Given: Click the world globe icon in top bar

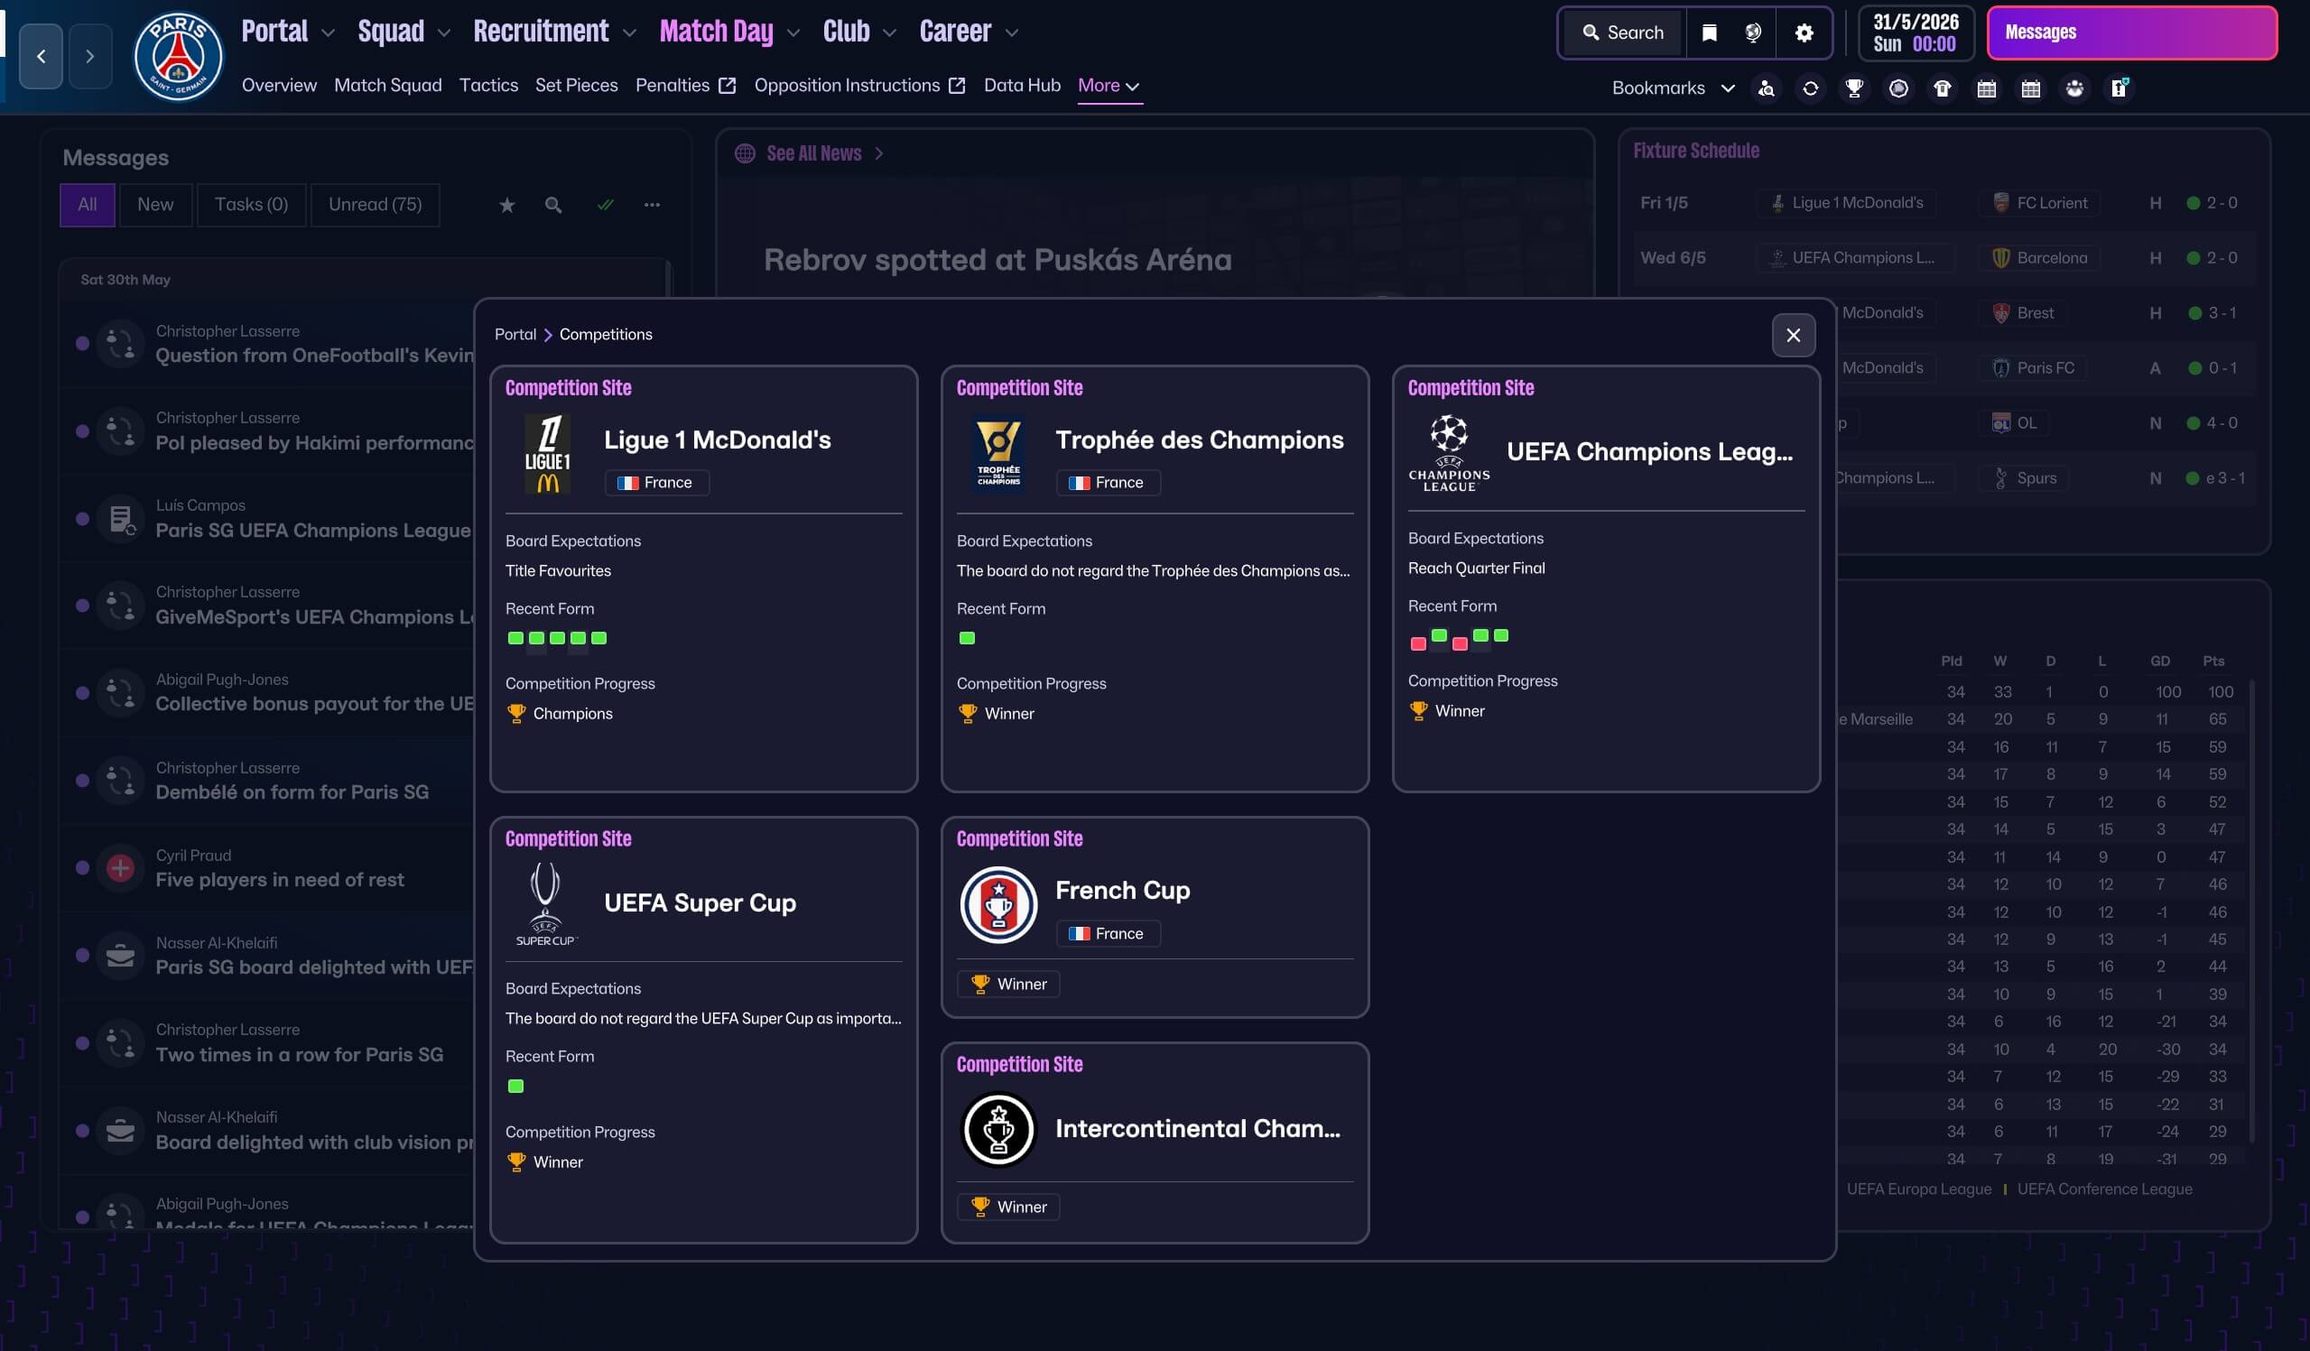Looking at the screenshot, I should 1753,33.
